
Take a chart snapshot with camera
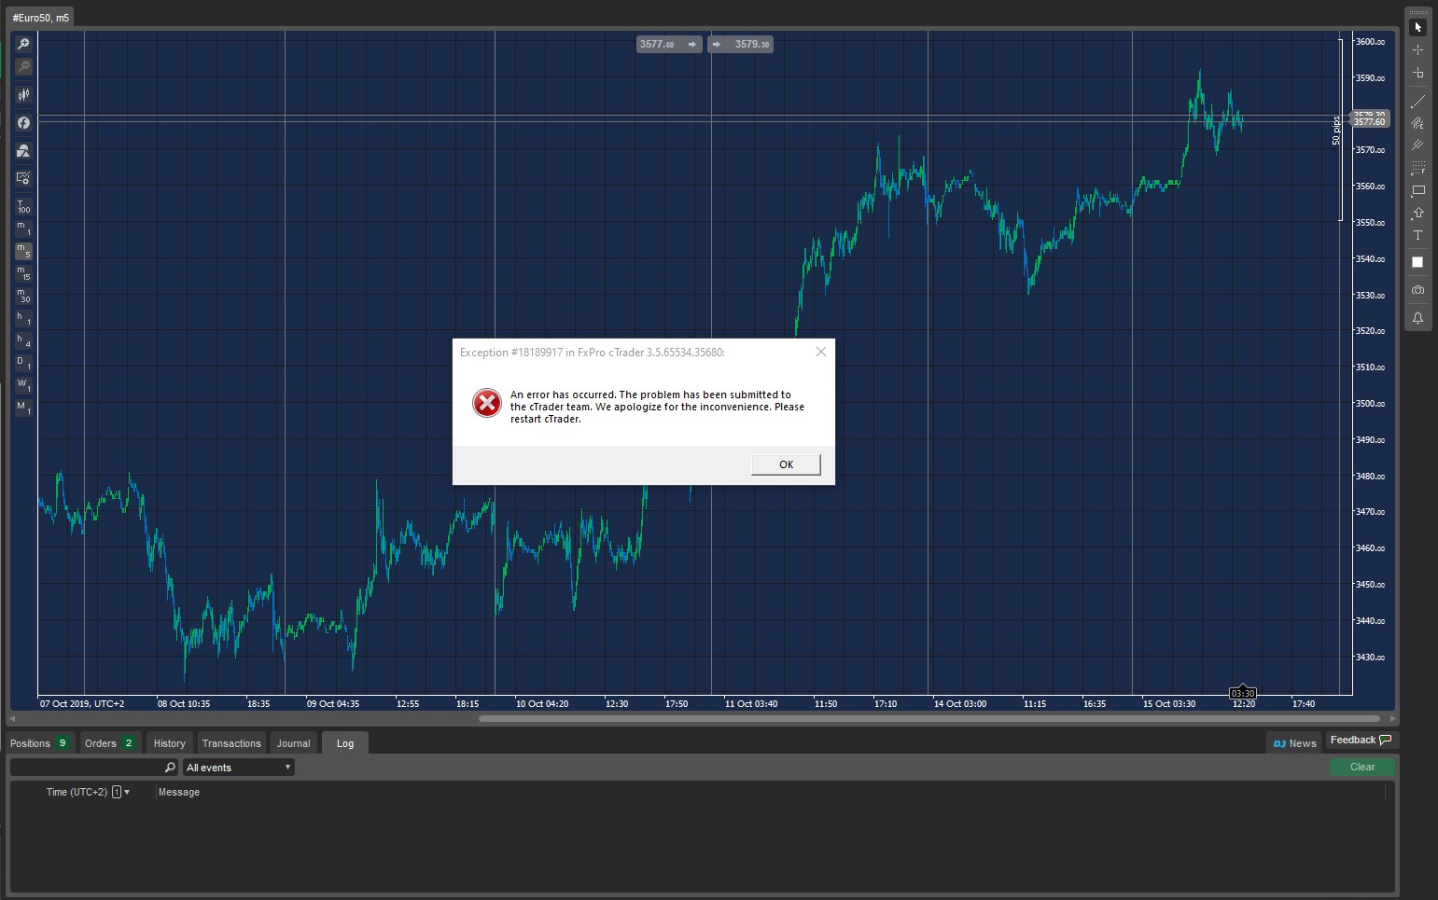[x=1417, y=290]
